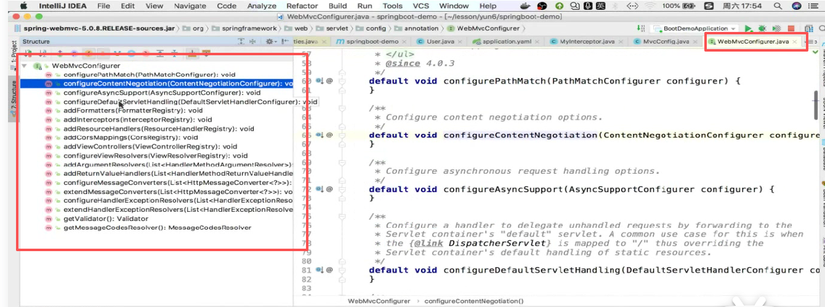Start debugging with the bug icon
The width and height of the screenshot is (825, 307).
click(x=762, y=28)
